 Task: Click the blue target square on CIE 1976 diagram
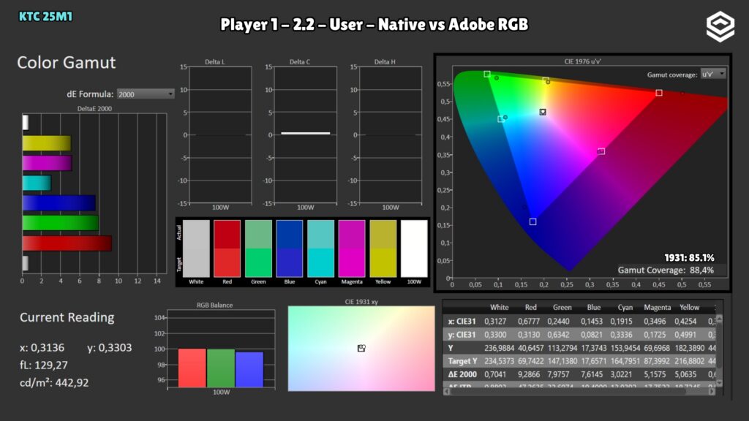pos(533,221)
